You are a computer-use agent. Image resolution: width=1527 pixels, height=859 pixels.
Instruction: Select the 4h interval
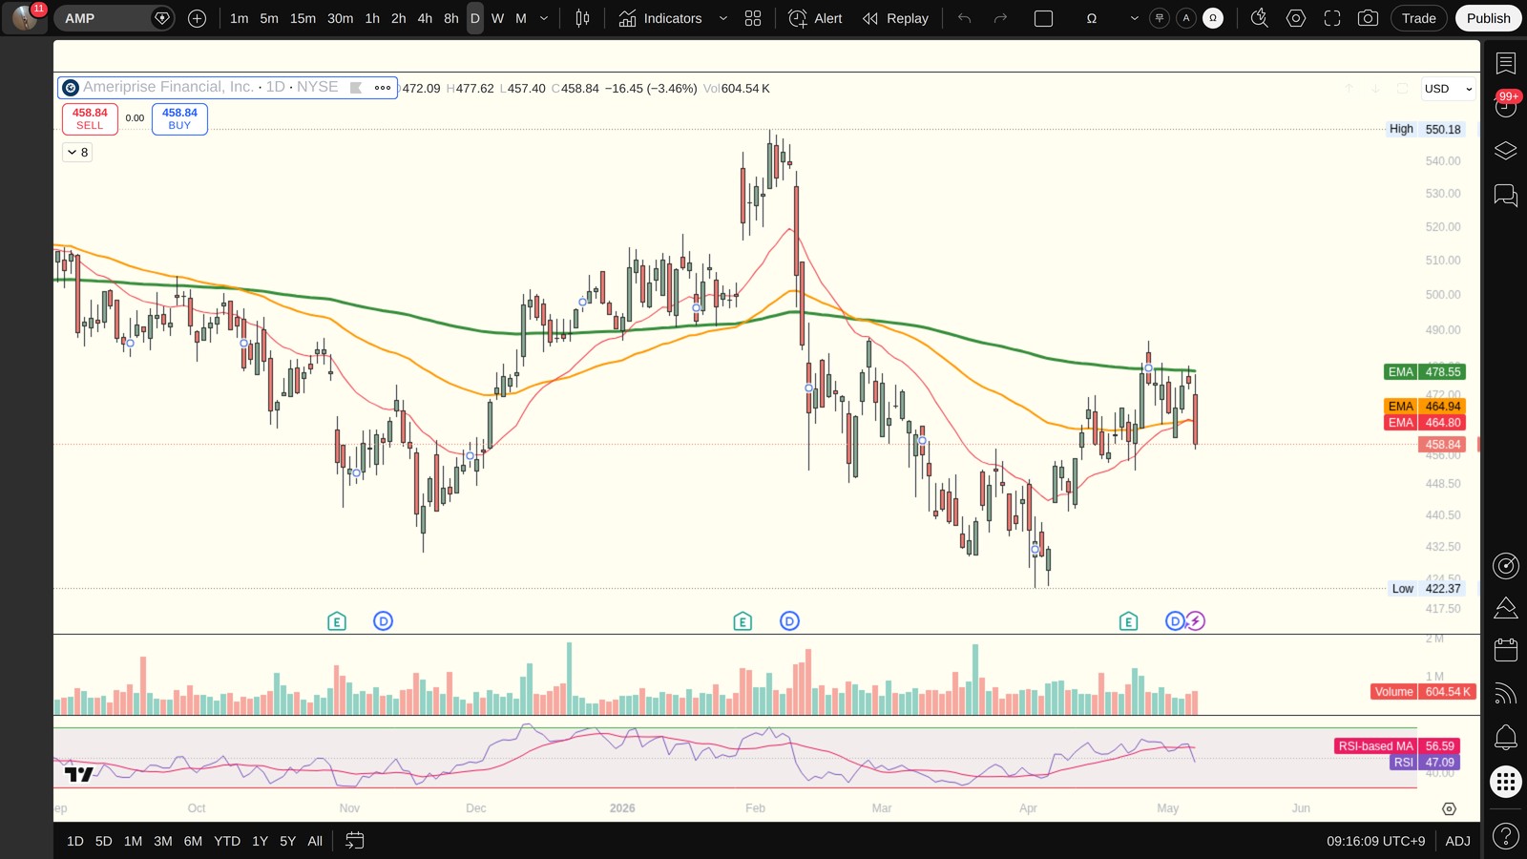tap(425, 18)
